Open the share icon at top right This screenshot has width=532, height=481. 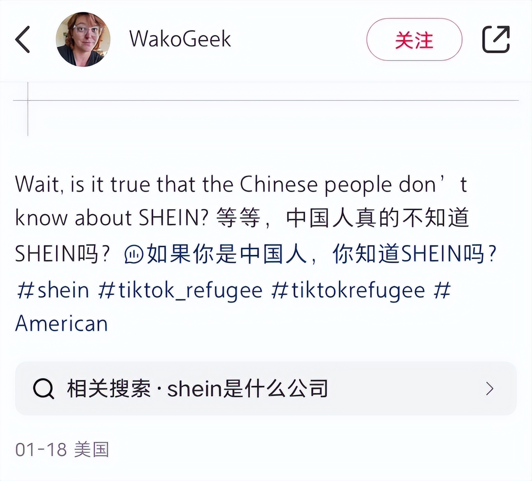[496, 40]
